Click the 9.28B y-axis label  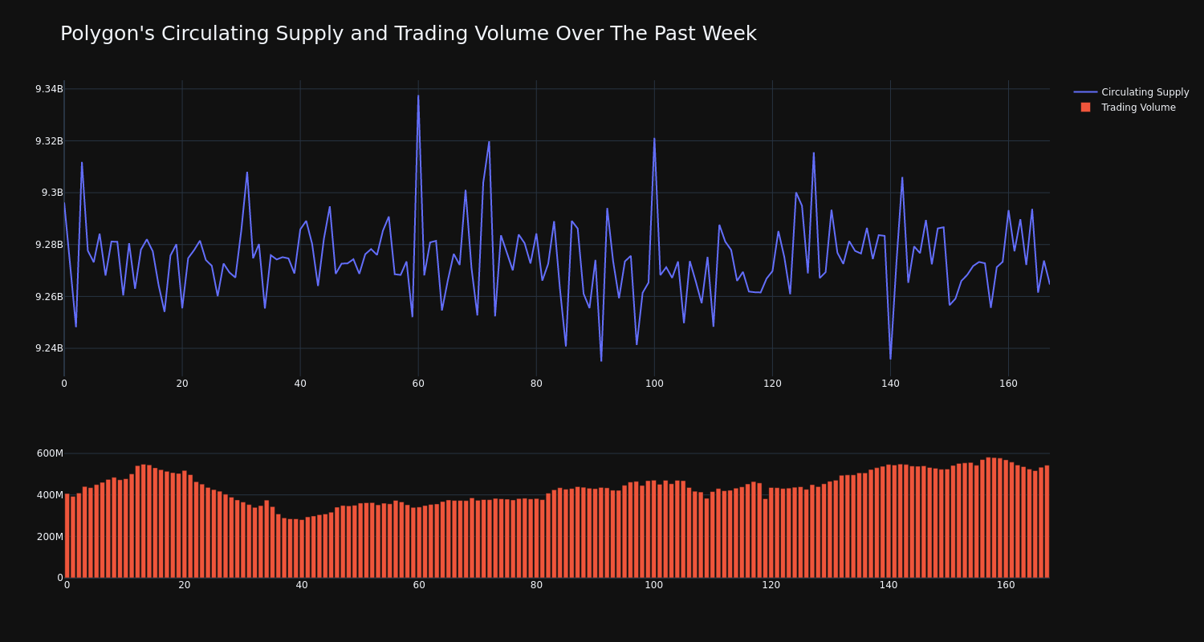(x=49, y=245)
